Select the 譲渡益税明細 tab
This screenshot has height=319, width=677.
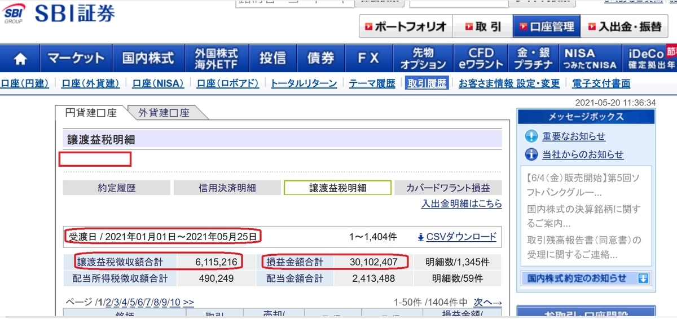click(x=337, y=188)
